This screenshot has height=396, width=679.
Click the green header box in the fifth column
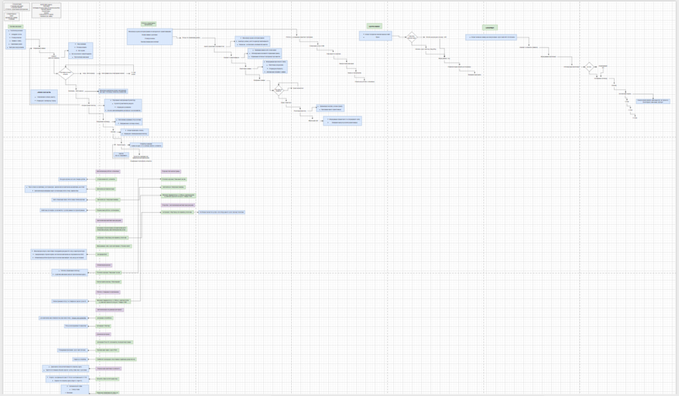(489, 28)
